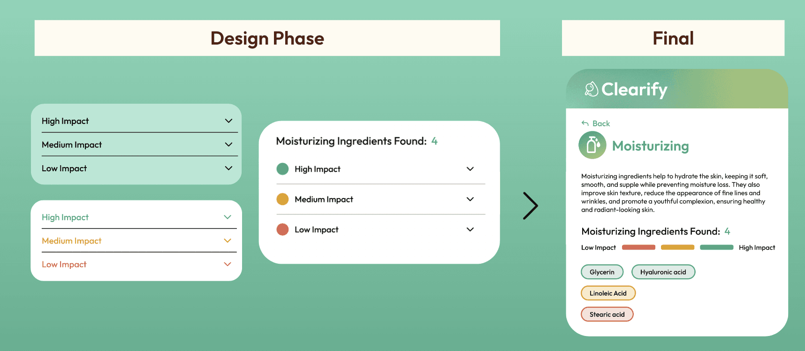
Task: Open the Medium Impact chevron in center card
Action: [x=470, y=199]
